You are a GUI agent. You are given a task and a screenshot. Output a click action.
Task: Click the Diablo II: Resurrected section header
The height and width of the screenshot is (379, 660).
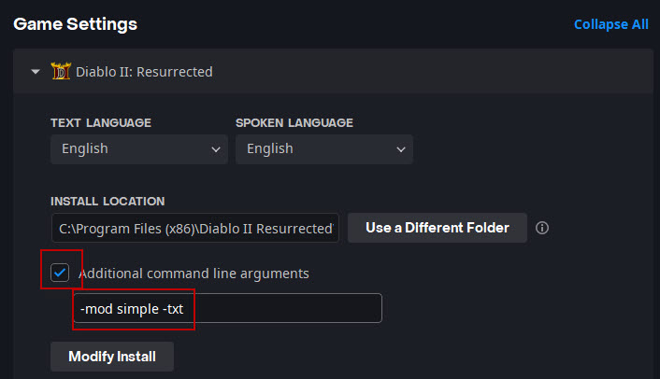click(333, 72)
